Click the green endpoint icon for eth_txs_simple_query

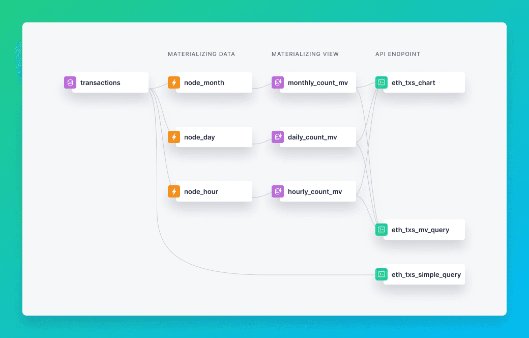pos(381,274)
